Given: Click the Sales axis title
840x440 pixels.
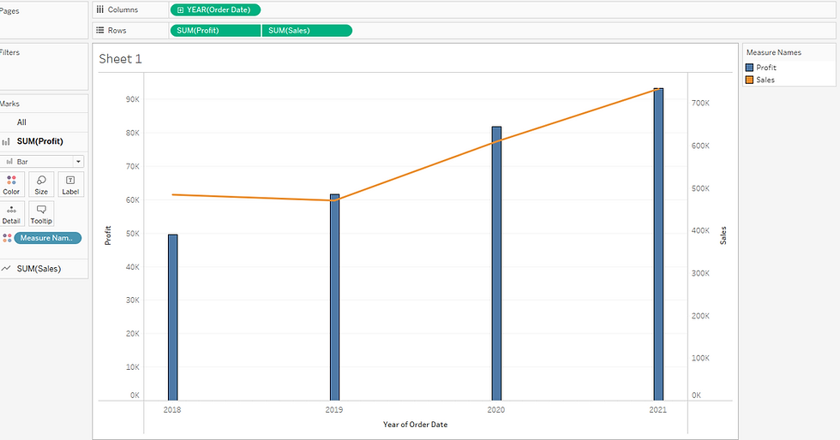Looking at the screenshot, I should [723, 235].
